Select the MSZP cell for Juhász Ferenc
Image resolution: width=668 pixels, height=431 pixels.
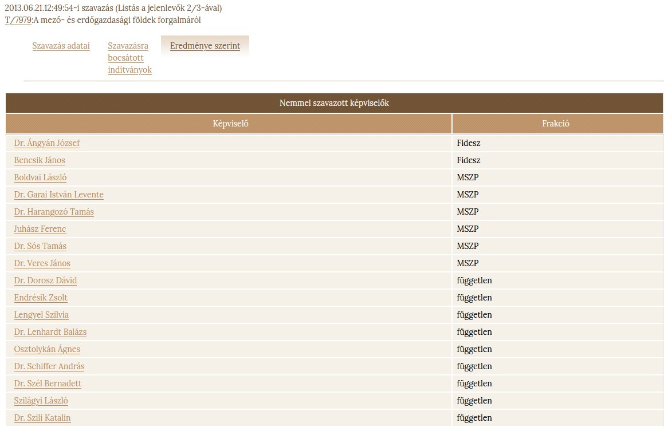point(557,229)
